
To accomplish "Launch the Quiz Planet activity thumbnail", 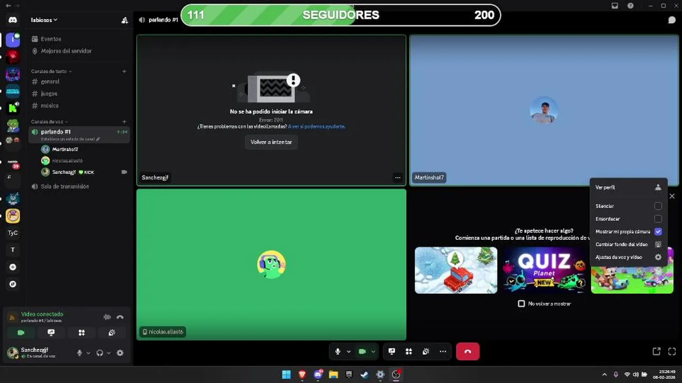I will (x=544, y=270).
